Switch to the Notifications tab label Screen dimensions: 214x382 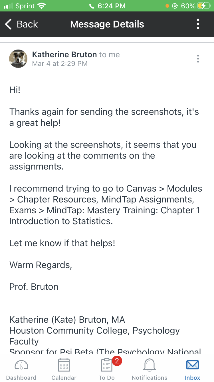point(150,378)
